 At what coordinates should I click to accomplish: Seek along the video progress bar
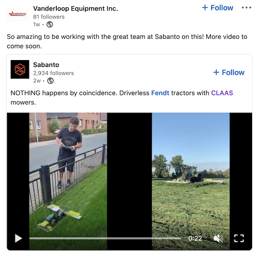[x=105, y=238]
